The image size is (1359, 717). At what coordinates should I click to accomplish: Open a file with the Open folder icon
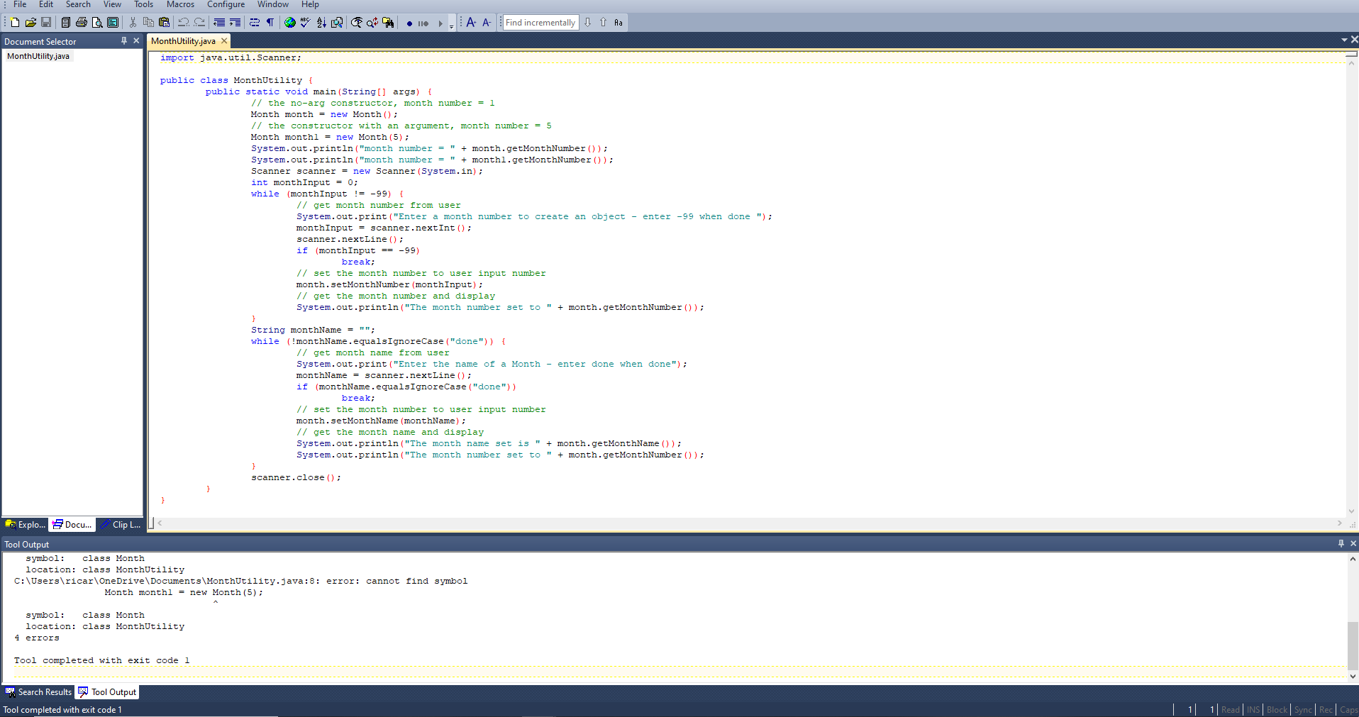30,22
